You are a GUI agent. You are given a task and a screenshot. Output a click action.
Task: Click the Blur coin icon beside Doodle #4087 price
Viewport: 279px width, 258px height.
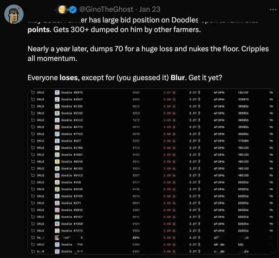click(174, 155)
